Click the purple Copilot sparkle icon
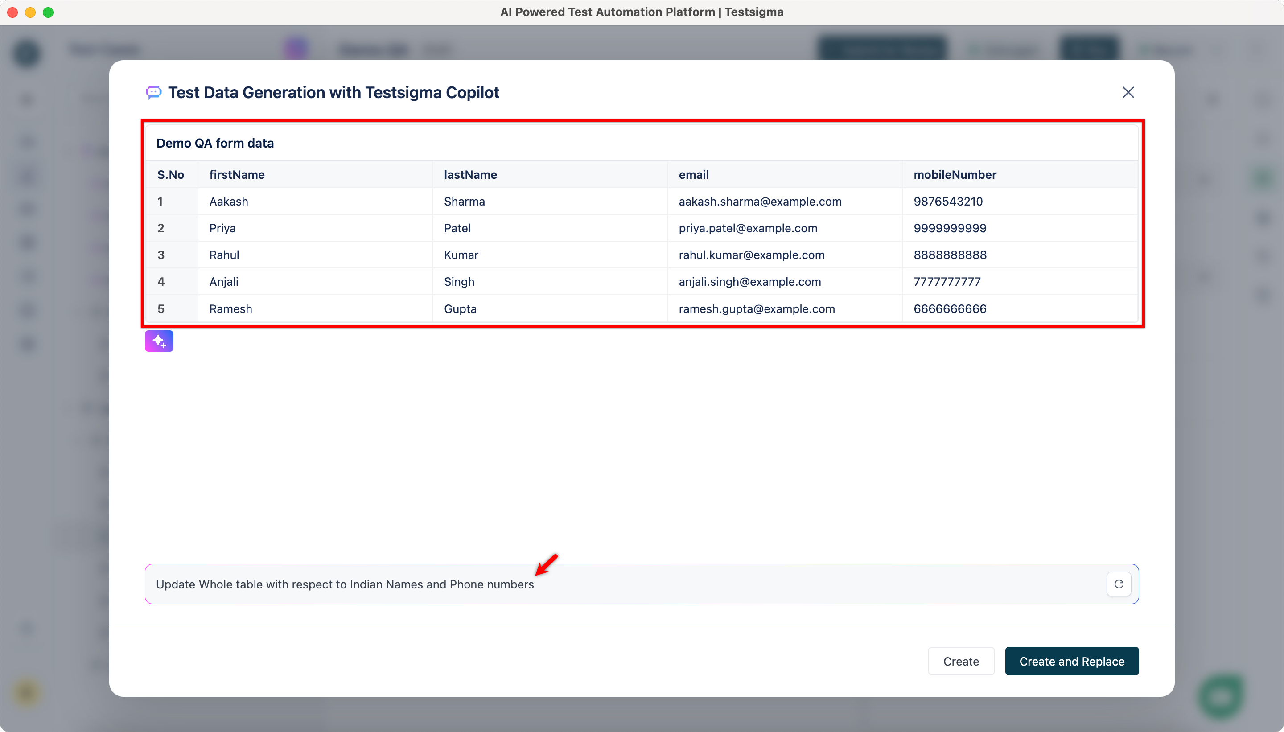 (x=159, y=341)
